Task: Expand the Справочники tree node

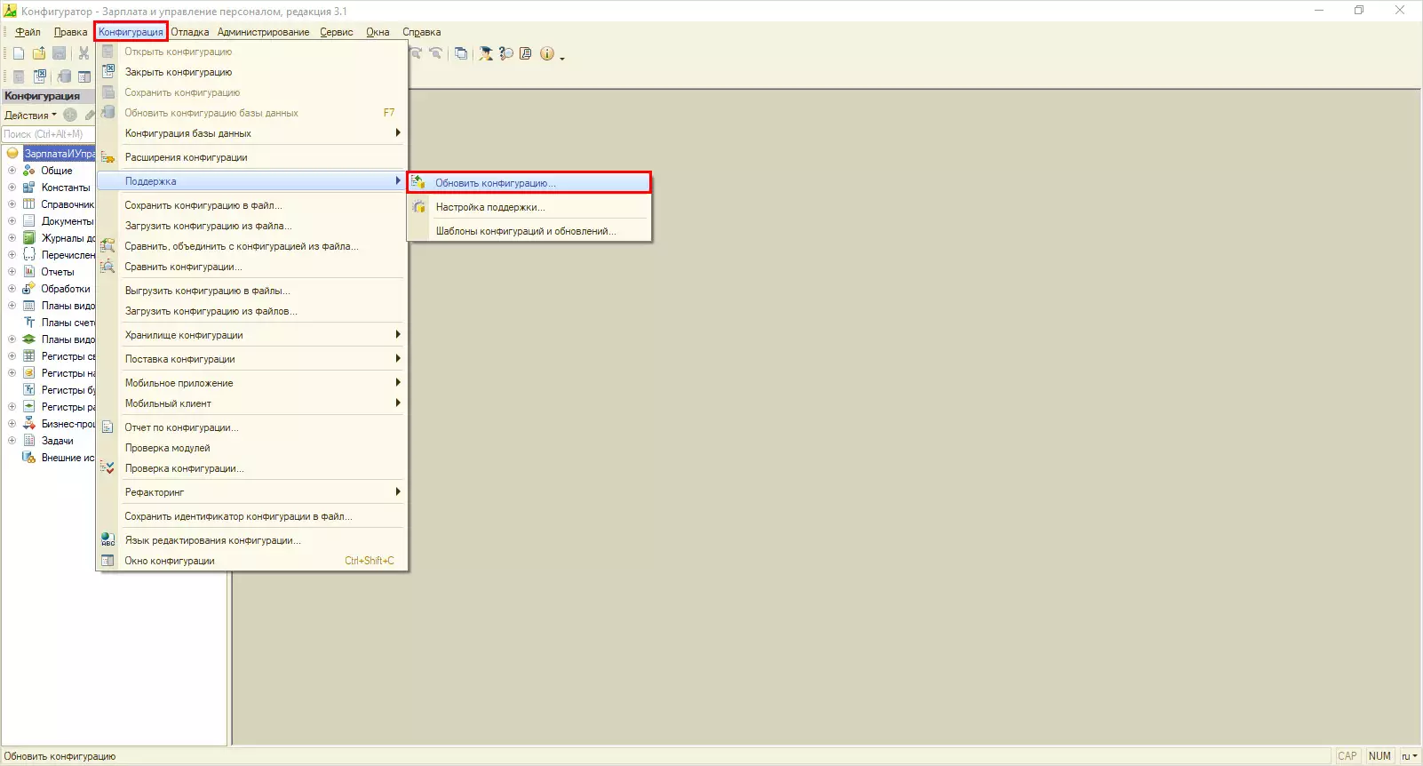Action: tap(12, 204)
